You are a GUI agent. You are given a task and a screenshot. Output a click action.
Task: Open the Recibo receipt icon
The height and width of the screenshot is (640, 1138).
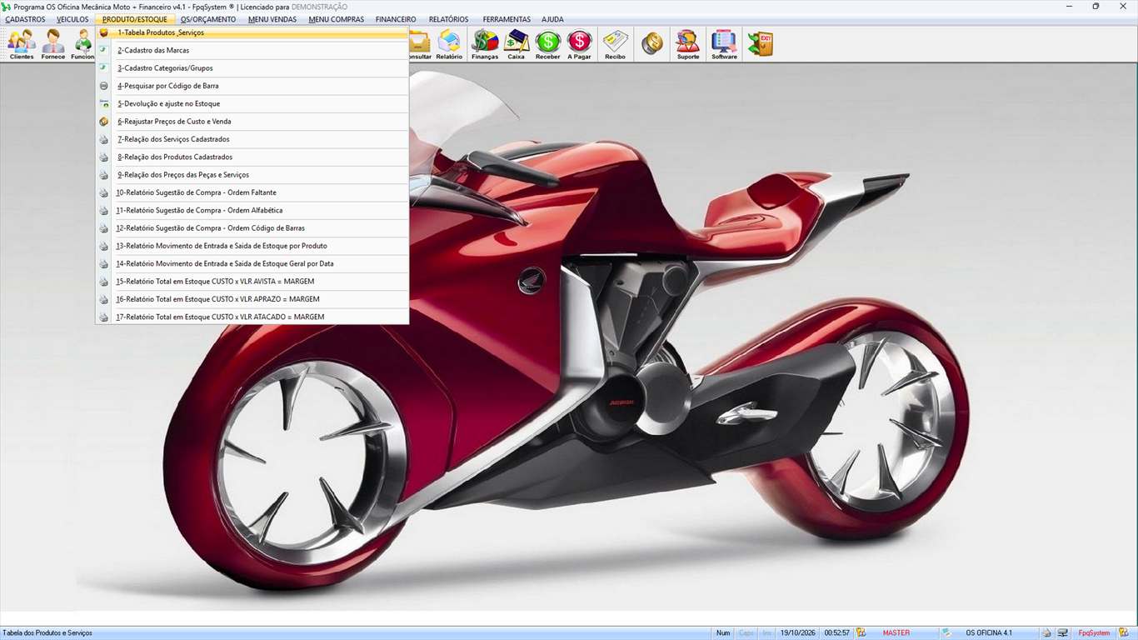615,44
